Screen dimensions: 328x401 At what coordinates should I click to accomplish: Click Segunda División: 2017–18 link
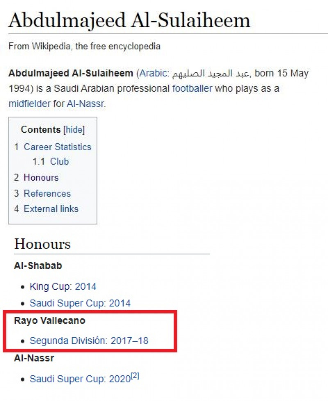click(89, 340)
